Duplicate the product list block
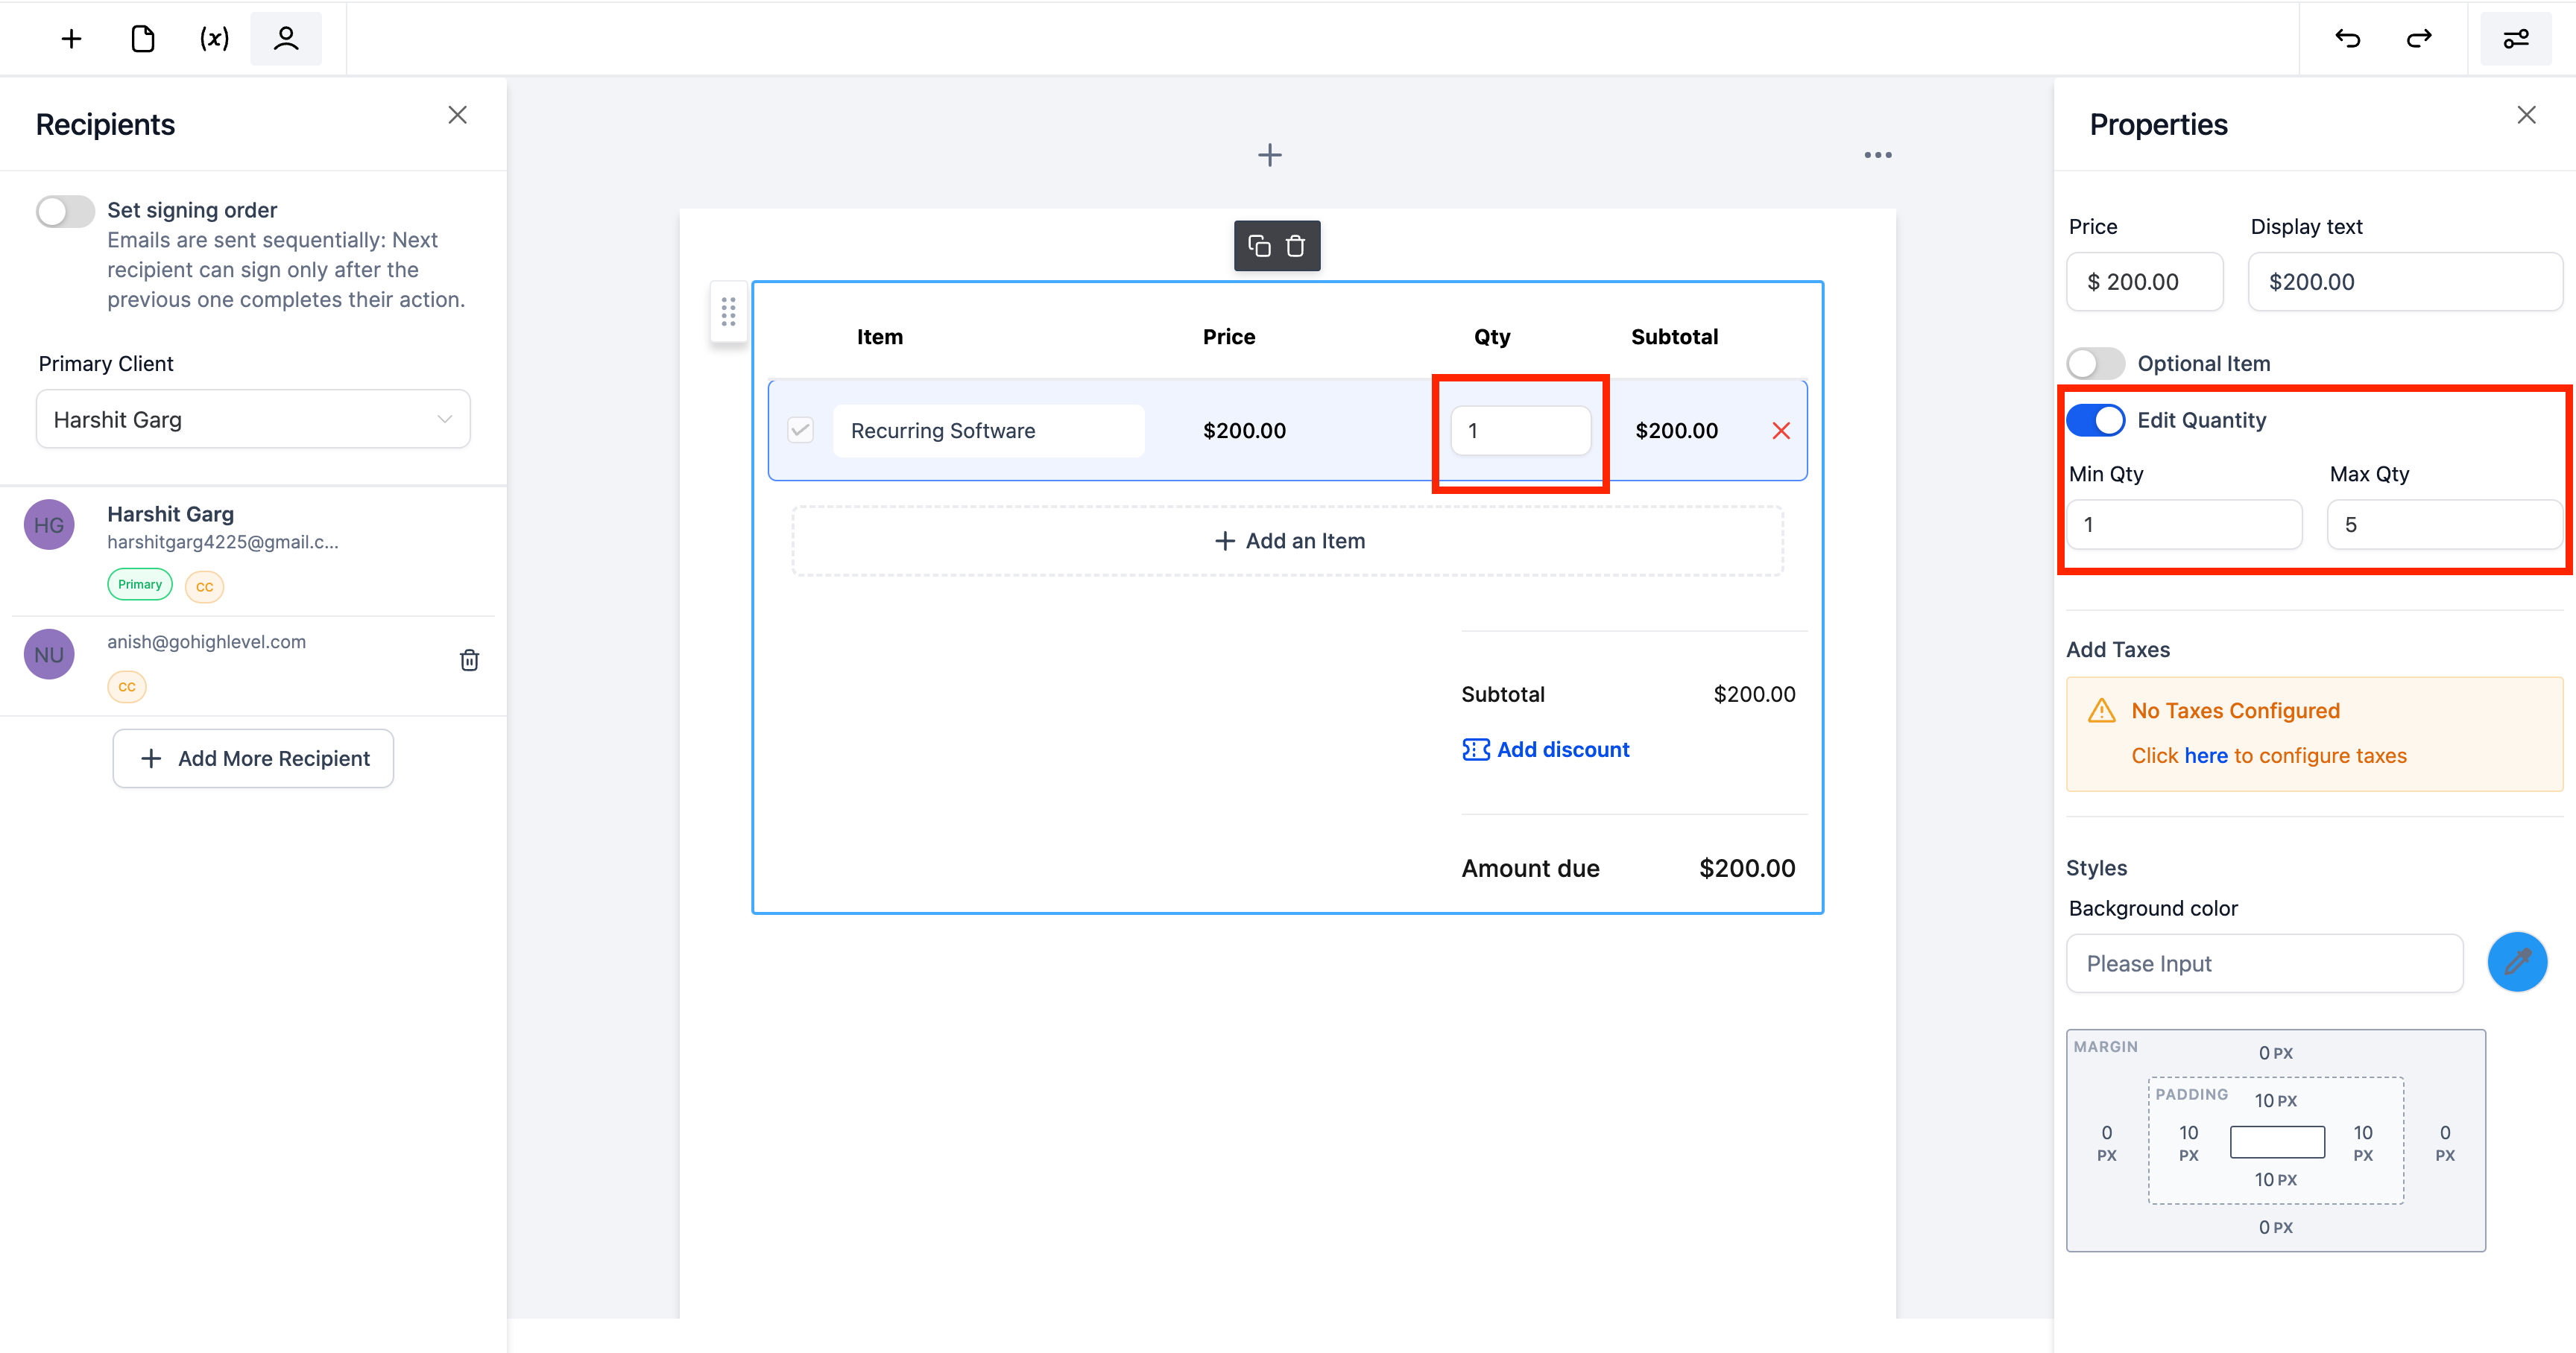2576x1353 pixels. click(x=1259, y=246)
